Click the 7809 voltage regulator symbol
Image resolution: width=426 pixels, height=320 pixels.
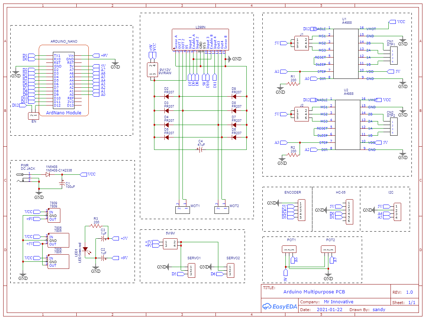pos(54,215)
